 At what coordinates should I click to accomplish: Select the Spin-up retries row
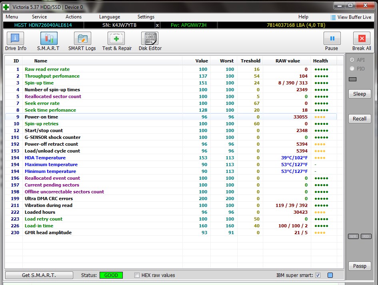(x=171, y=124)
